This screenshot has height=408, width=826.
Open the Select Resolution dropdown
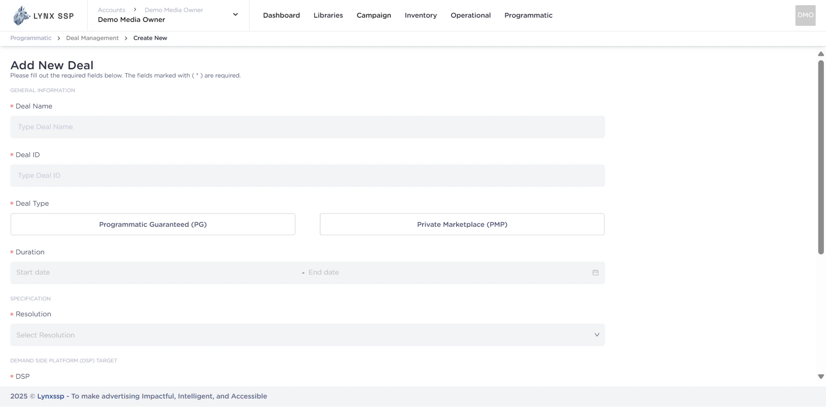[x=307, y=335]
